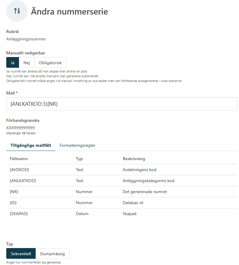The width and height of the screenshot is (239, 265).
Task: Switch number type to "Slumpmässig"
Action: click(53, 253)
